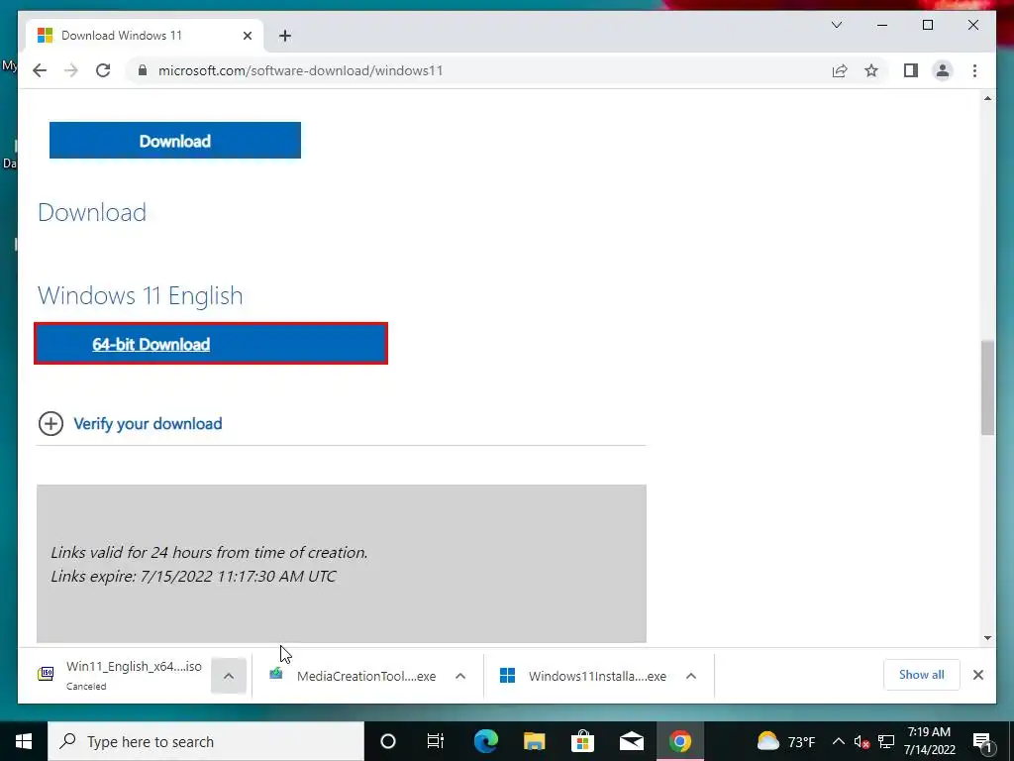
Task: Click the address bar URL
Action: pos(301,70)
